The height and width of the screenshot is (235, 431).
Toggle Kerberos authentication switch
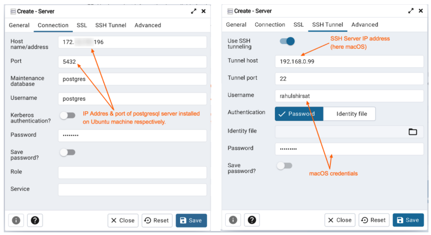67,116
